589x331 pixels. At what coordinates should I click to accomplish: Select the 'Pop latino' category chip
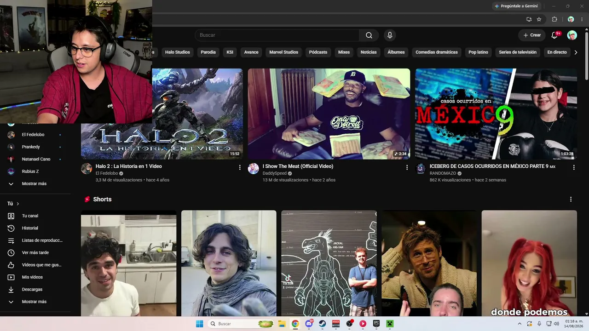coord(479,52)
